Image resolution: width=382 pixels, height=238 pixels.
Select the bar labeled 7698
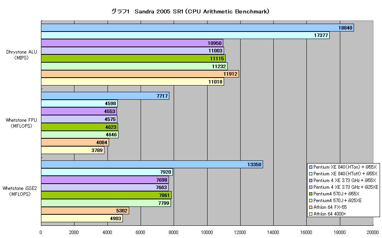[x=105, y=180]
